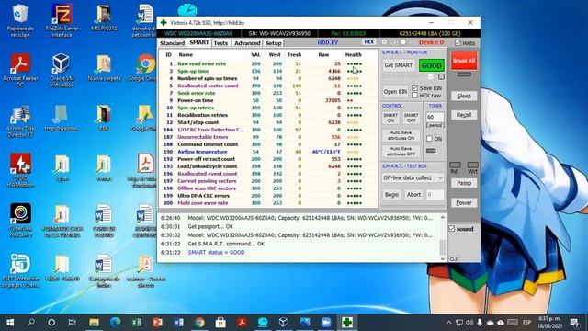Select the Power-on time row
Viewport: 588px width, 331px height.
click(x=268, y=100)
